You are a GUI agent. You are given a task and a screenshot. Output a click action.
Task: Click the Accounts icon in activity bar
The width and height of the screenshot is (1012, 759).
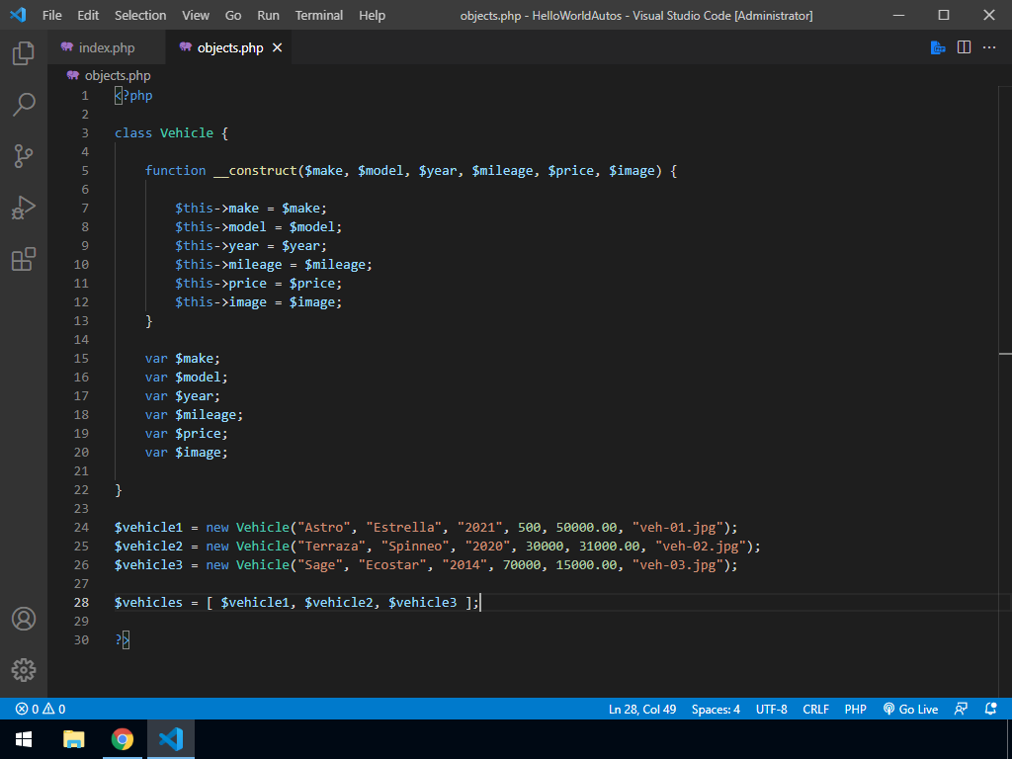[24, 619]
